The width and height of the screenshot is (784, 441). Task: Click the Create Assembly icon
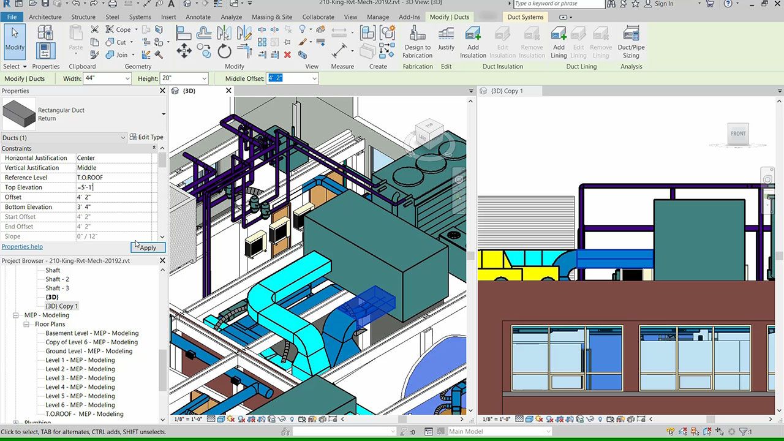[x=368, y=32]
